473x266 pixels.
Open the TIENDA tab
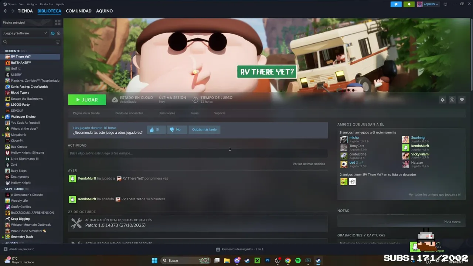point(25,11)
